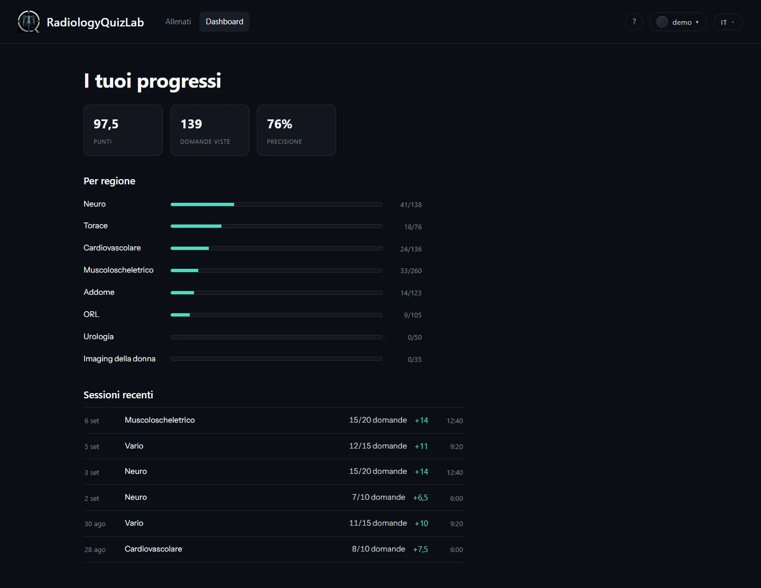Click the RadiologyQuizLab skull logo icon

click(x=29, y=22)
